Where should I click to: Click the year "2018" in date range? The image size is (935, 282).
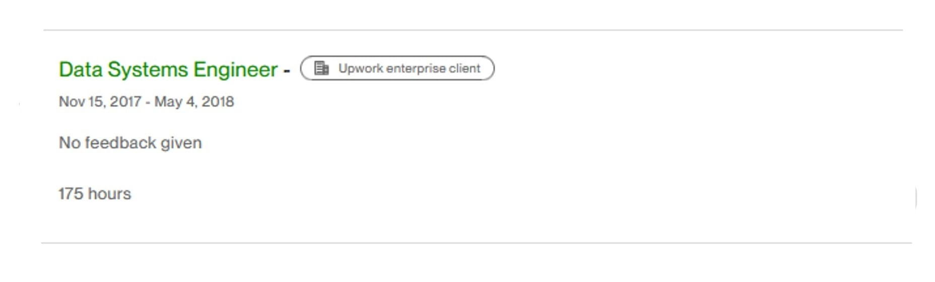click(218, 102)
